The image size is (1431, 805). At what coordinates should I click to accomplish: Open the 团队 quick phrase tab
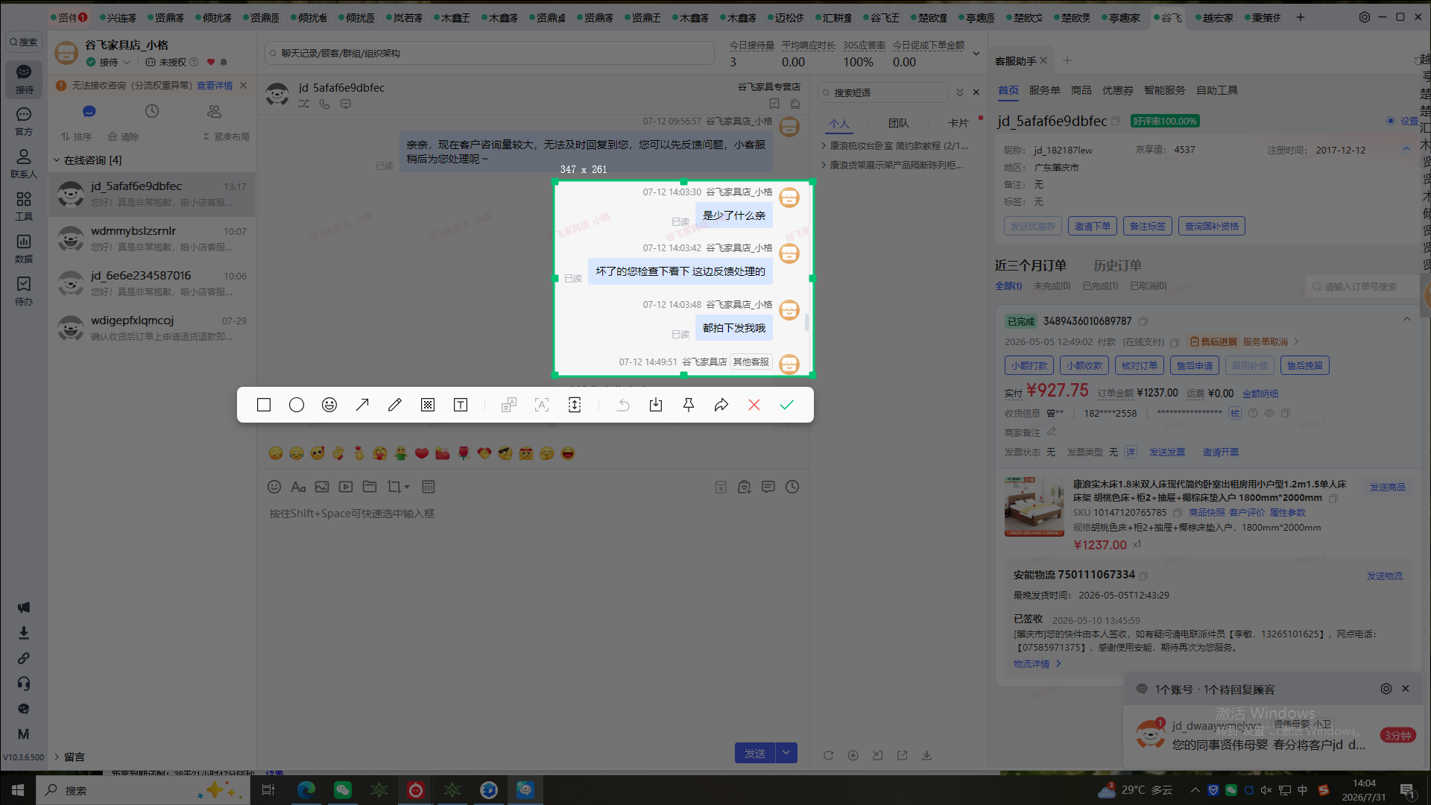(x=898, y=123)
